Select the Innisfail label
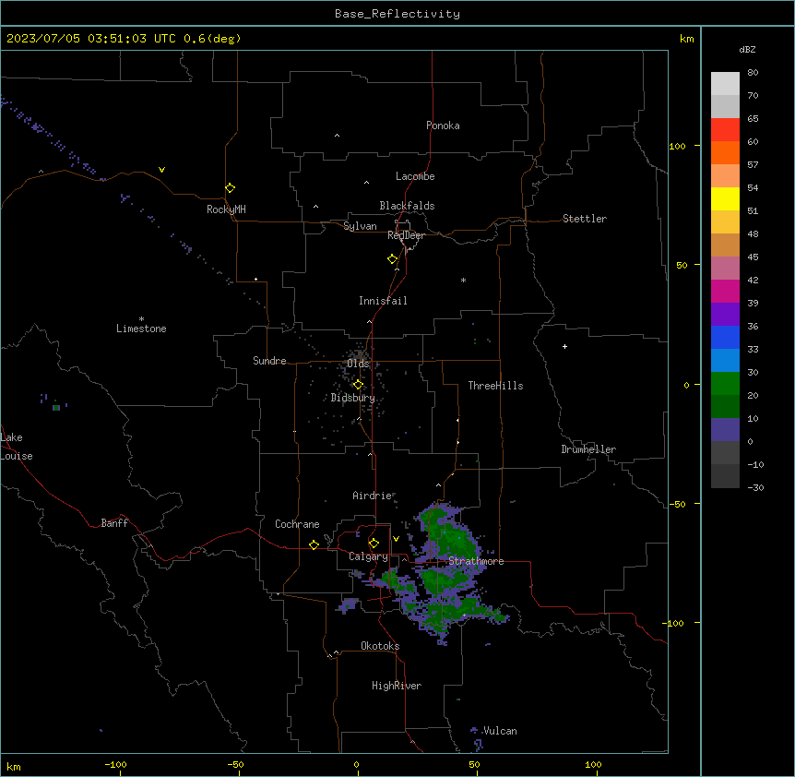The width and height of the screenshot is (795, 777). tap(383, 301)
